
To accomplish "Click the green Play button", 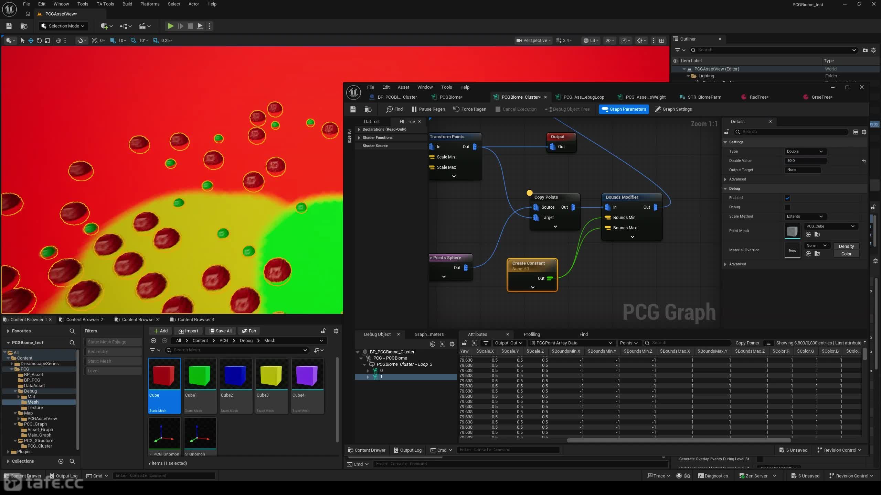I will click(x=170, y=26).
